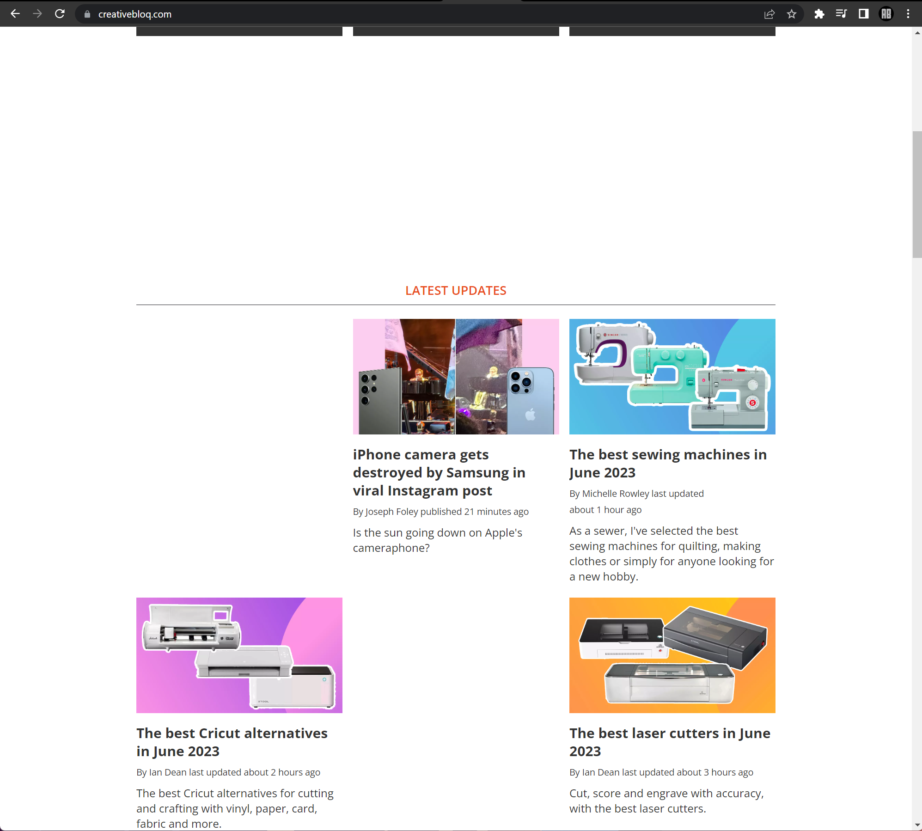Screen dimensions: 922x831
Task: Open the best sewing machines article
Action: 667,463
